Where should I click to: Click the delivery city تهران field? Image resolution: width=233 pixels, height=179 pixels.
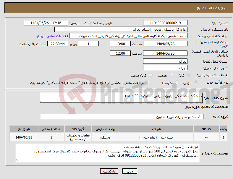pos(165,68)
